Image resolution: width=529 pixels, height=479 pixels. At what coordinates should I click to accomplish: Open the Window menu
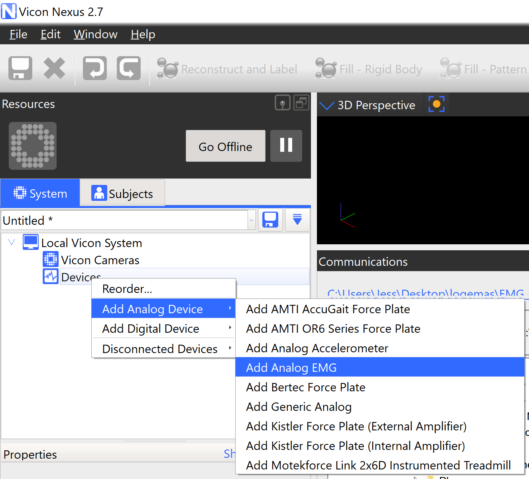[x=96, y=34]
